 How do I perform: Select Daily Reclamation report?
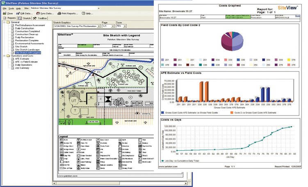tap(24, 38)
